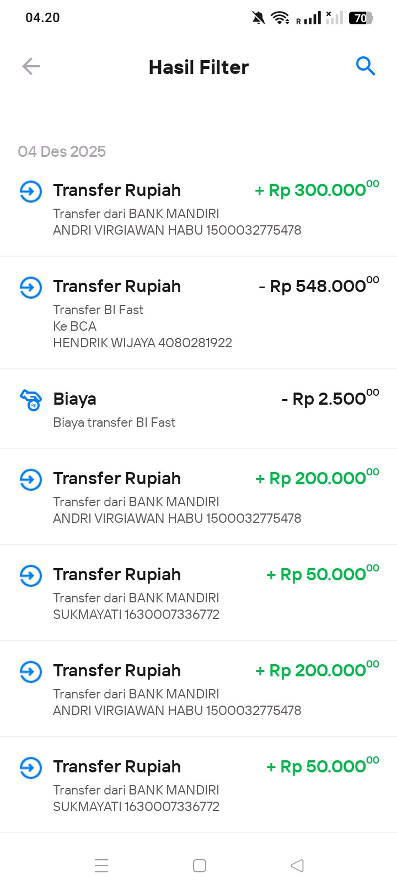
Task: Tap the + Rp 300.000 amount
Action: click(x=316, y=190)
